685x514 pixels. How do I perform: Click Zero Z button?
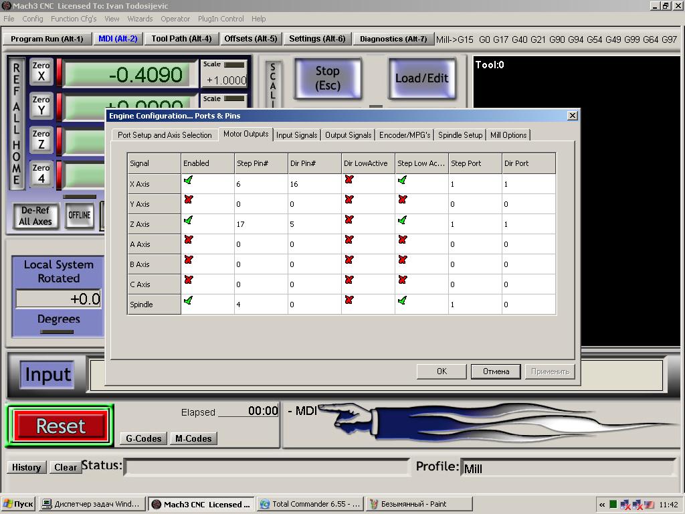coord(41,140)
